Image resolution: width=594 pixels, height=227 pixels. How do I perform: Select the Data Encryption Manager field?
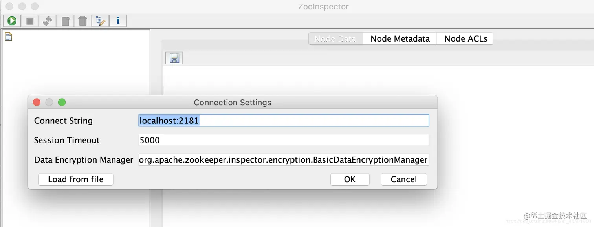(284, 160)
